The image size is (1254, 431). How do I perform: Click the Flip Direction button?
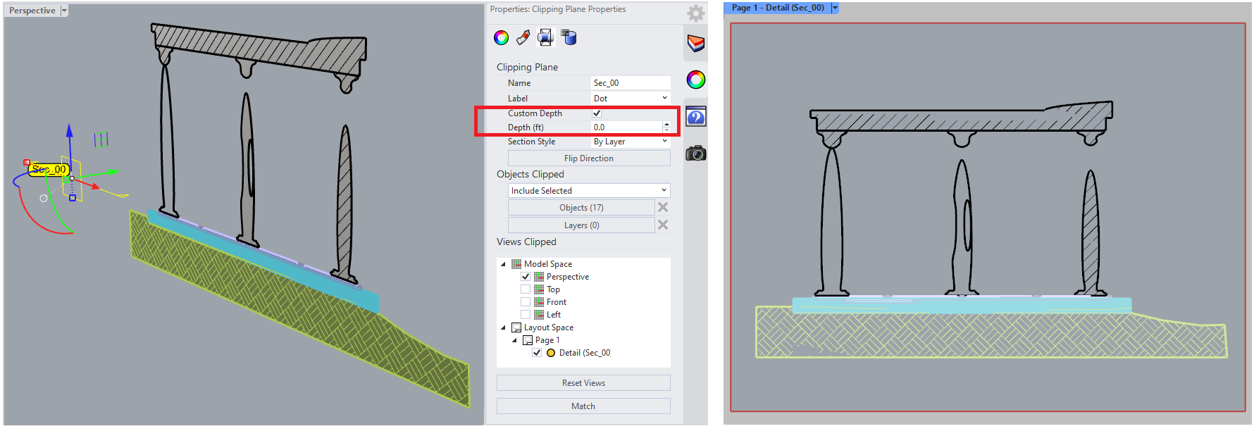point(588,158)
